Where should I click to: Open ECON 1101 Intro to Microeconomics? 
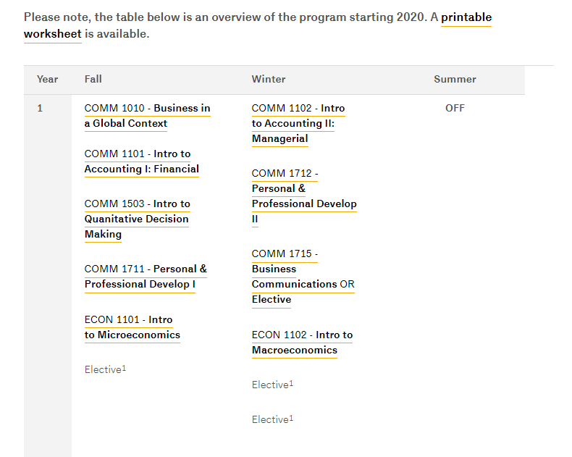(x=132, y=327)
